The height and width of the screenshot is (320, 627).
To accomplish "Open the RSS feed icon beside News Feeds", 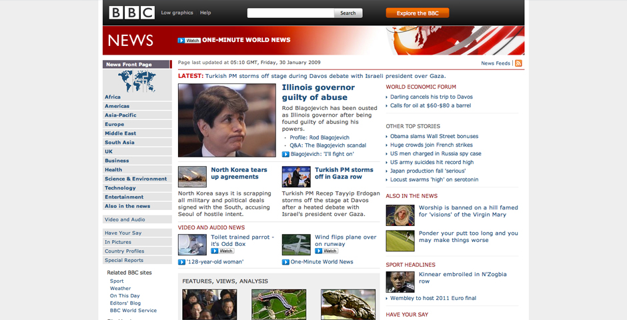I will coord(519,63).
